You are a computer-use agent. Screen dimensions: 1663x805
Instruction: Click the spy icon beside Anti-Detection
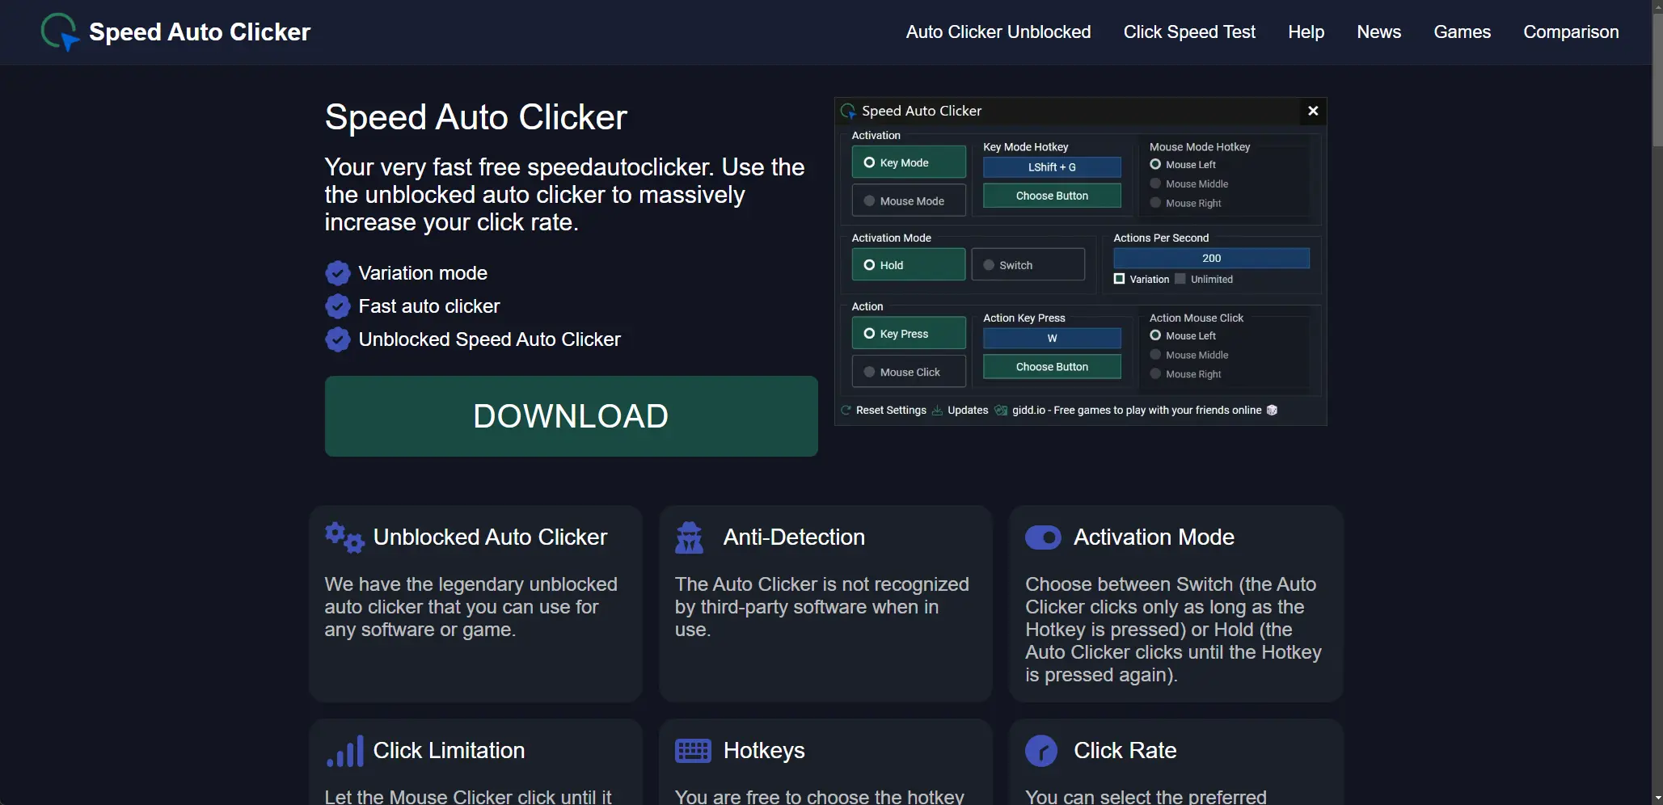coord(689,537)
